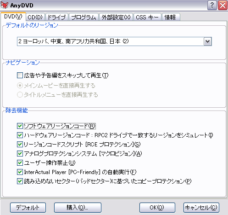The height and width of the screenshot is (215, 228).
Task: Click the AnyDVD fox icon in title bar
Action: point(5,5)
